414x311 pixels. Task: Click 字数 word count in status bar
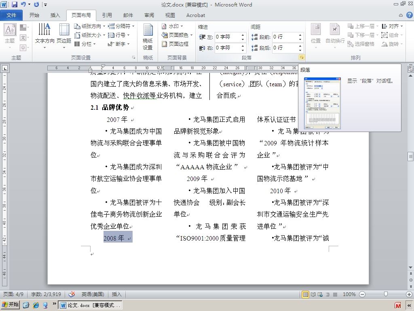[46, 294]
